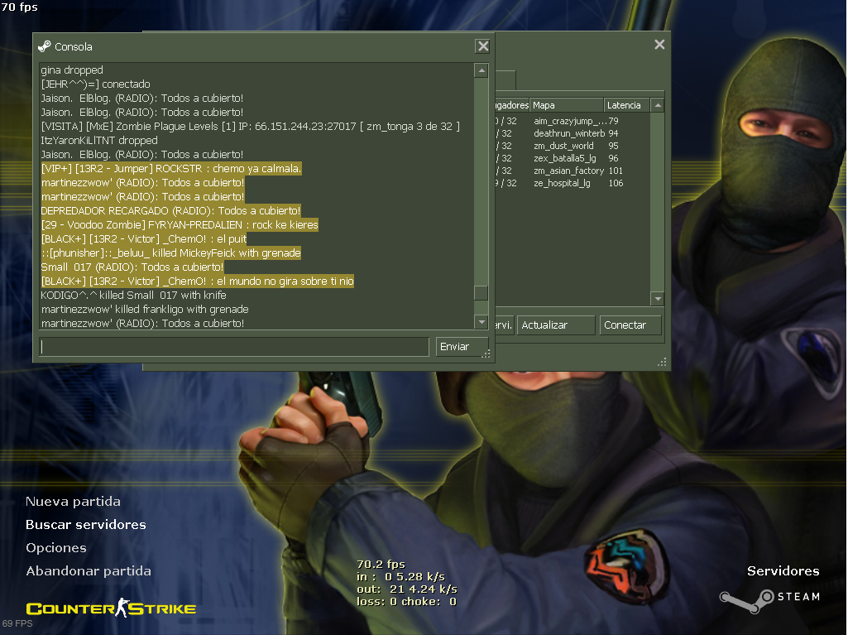Select the zex_batalla5_lg server row
The height and width of the screenshot is (635, 848).
[573, 158]
